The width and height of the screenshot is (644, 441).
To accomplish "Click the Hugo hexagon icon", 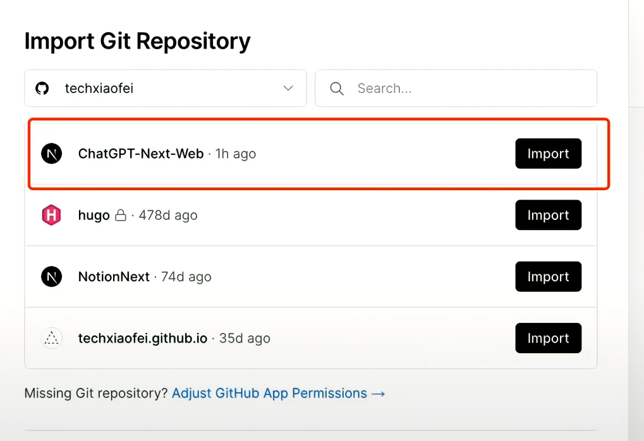I will (x=51, y=215).
